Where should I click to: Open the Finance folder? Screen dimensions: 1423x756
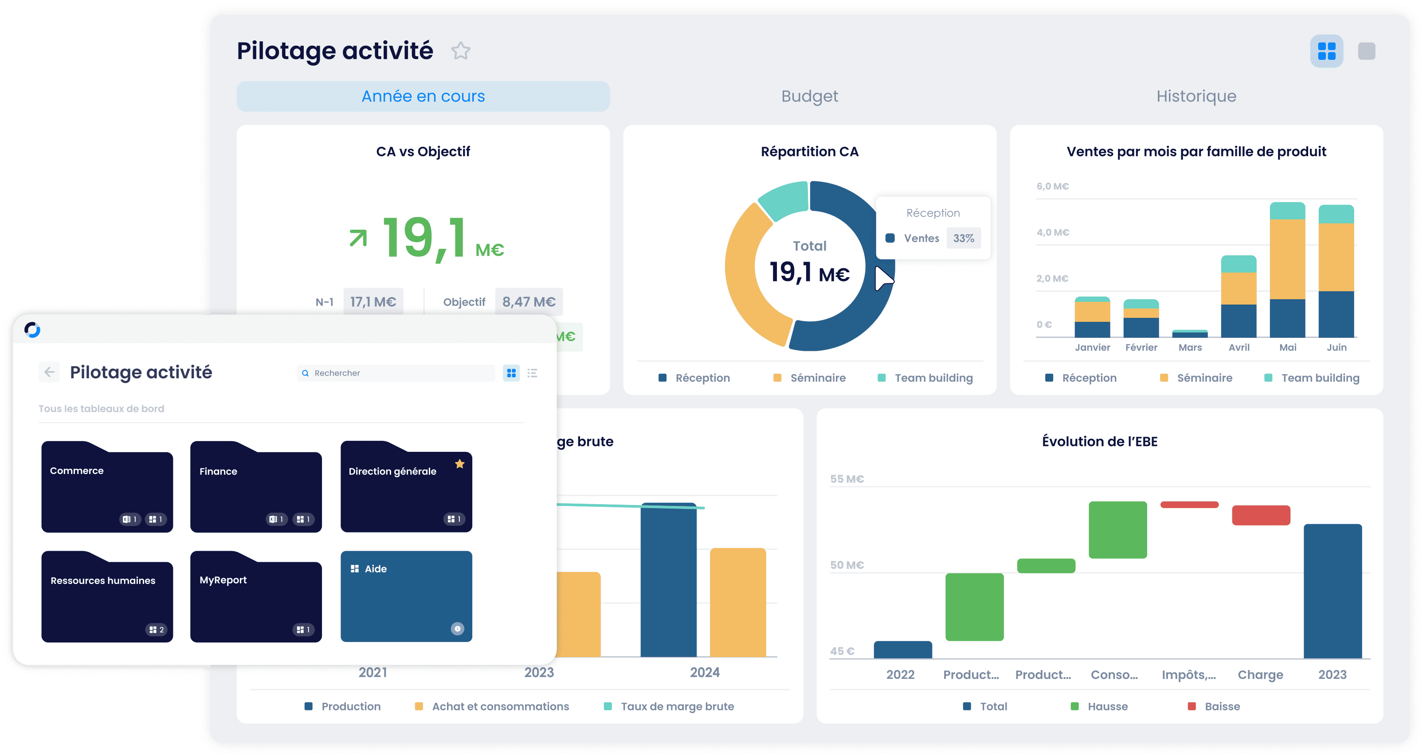pyautogui.click(x=256, y=486)
